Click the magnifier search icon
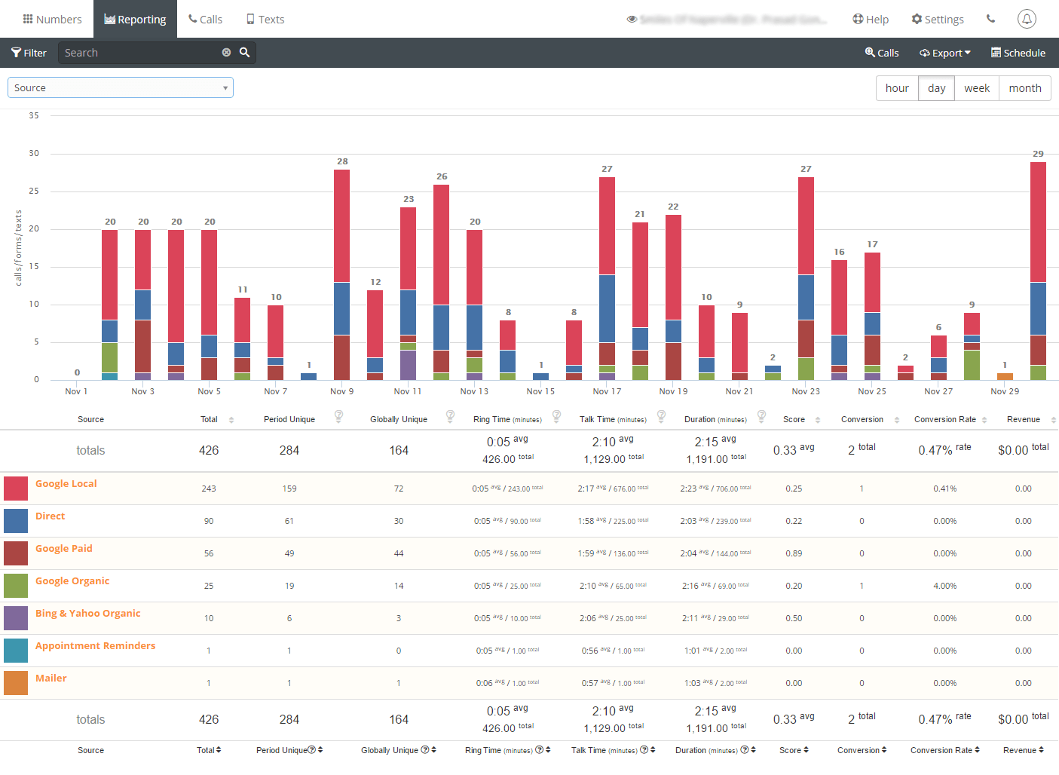The image size is (1059, 775). point(244,53)
